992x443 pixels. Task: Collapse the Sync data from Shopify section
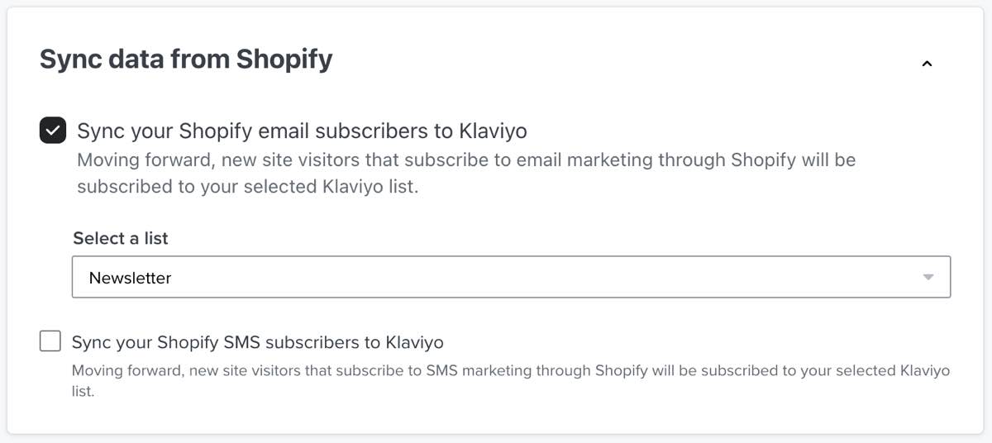(x=927, y=64)
